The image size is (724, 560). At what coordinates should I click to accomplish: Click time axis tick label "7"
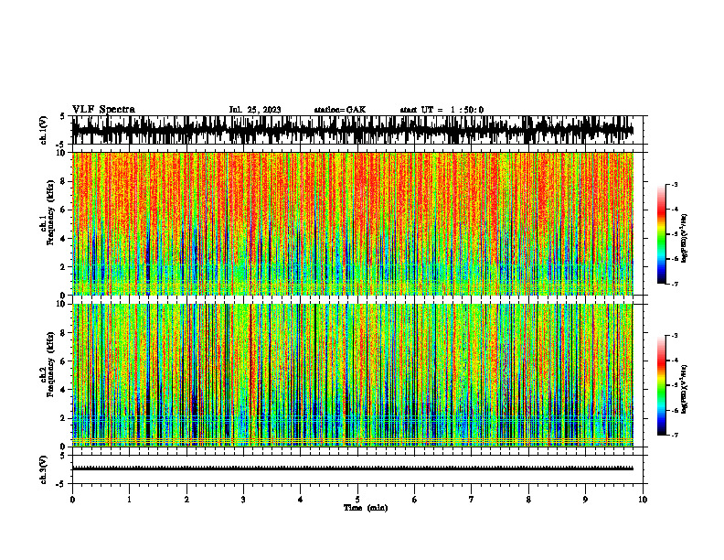472,500
